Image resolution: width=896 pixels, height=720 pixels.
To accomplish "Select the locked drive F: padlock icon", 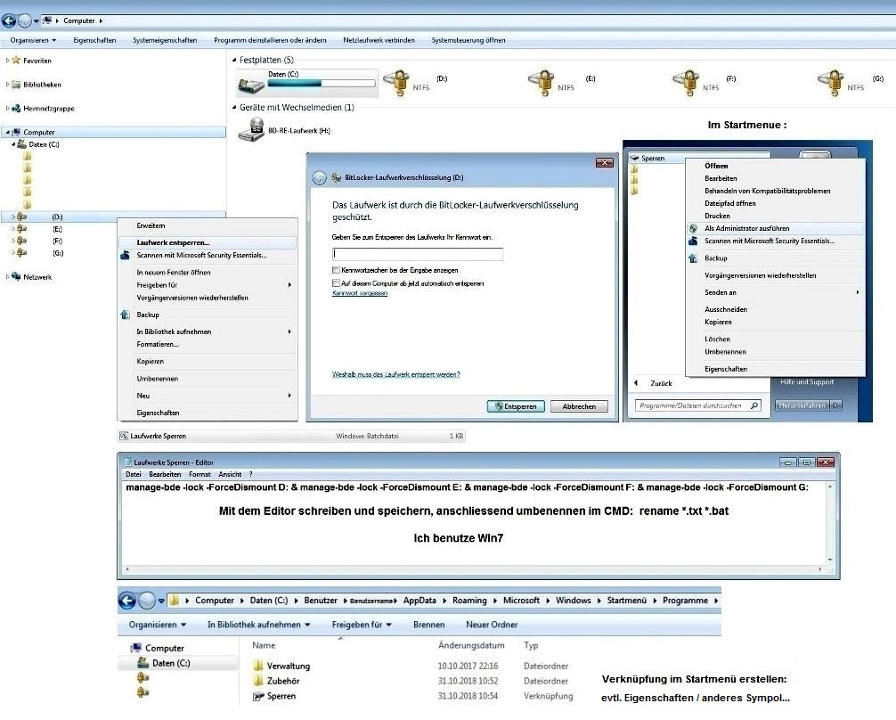I will tap(686, 82).
